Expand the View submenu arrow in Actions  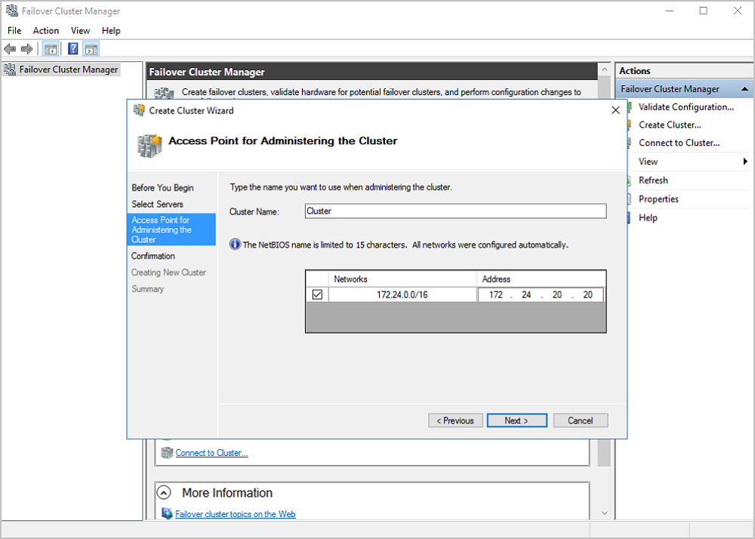(745, 162)
